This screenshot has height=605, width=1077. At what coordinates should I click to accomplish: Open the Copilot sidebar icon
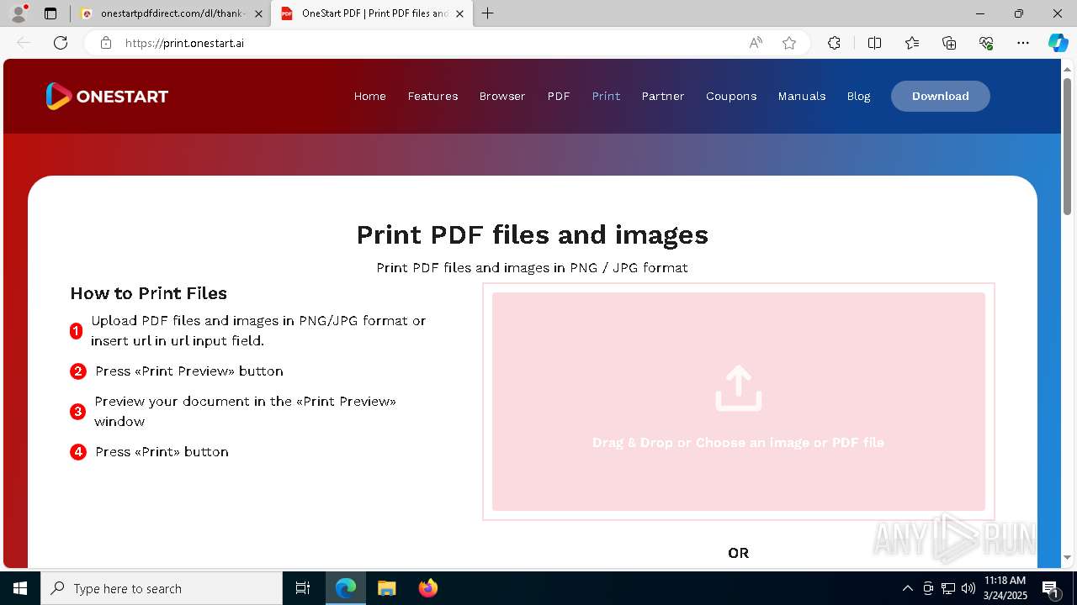1058,43
